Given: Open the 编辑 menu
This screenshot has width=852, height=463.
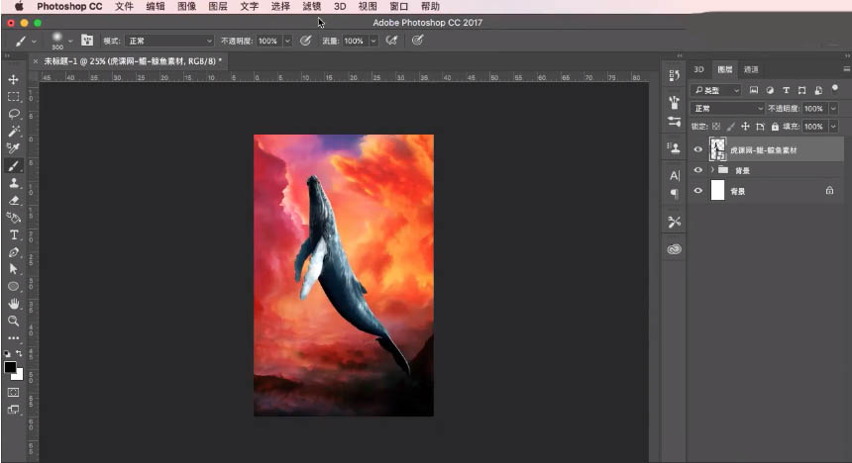Looking at the screenshot, I should pos(156,7).
